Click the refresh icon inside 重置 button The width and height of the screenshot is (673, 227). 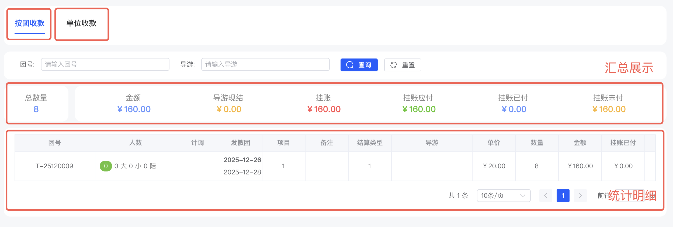click(393, 65)
